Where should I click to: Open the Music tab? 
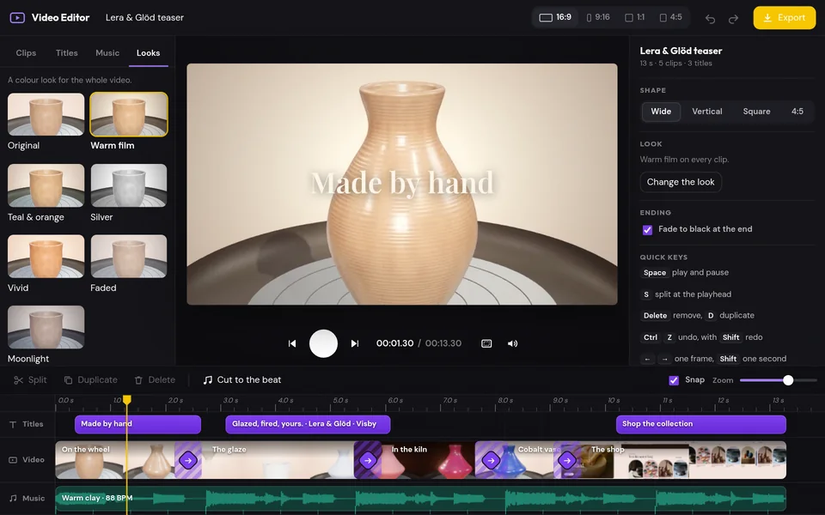coord(107,53)
